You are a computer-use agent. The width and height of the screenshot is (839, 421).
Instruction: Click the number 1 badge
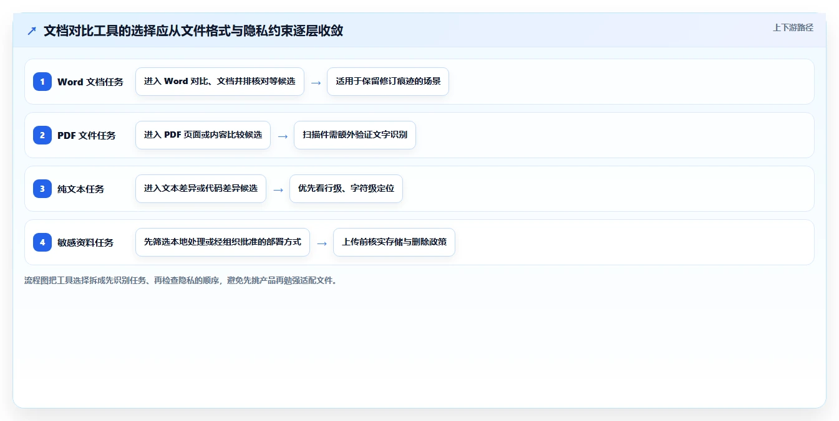click(x=42, y=82)
